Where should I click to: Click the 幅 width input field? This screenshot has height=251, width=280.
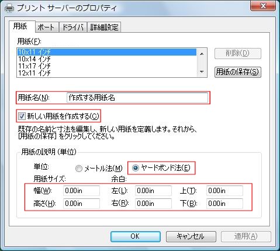coord(81,191)
